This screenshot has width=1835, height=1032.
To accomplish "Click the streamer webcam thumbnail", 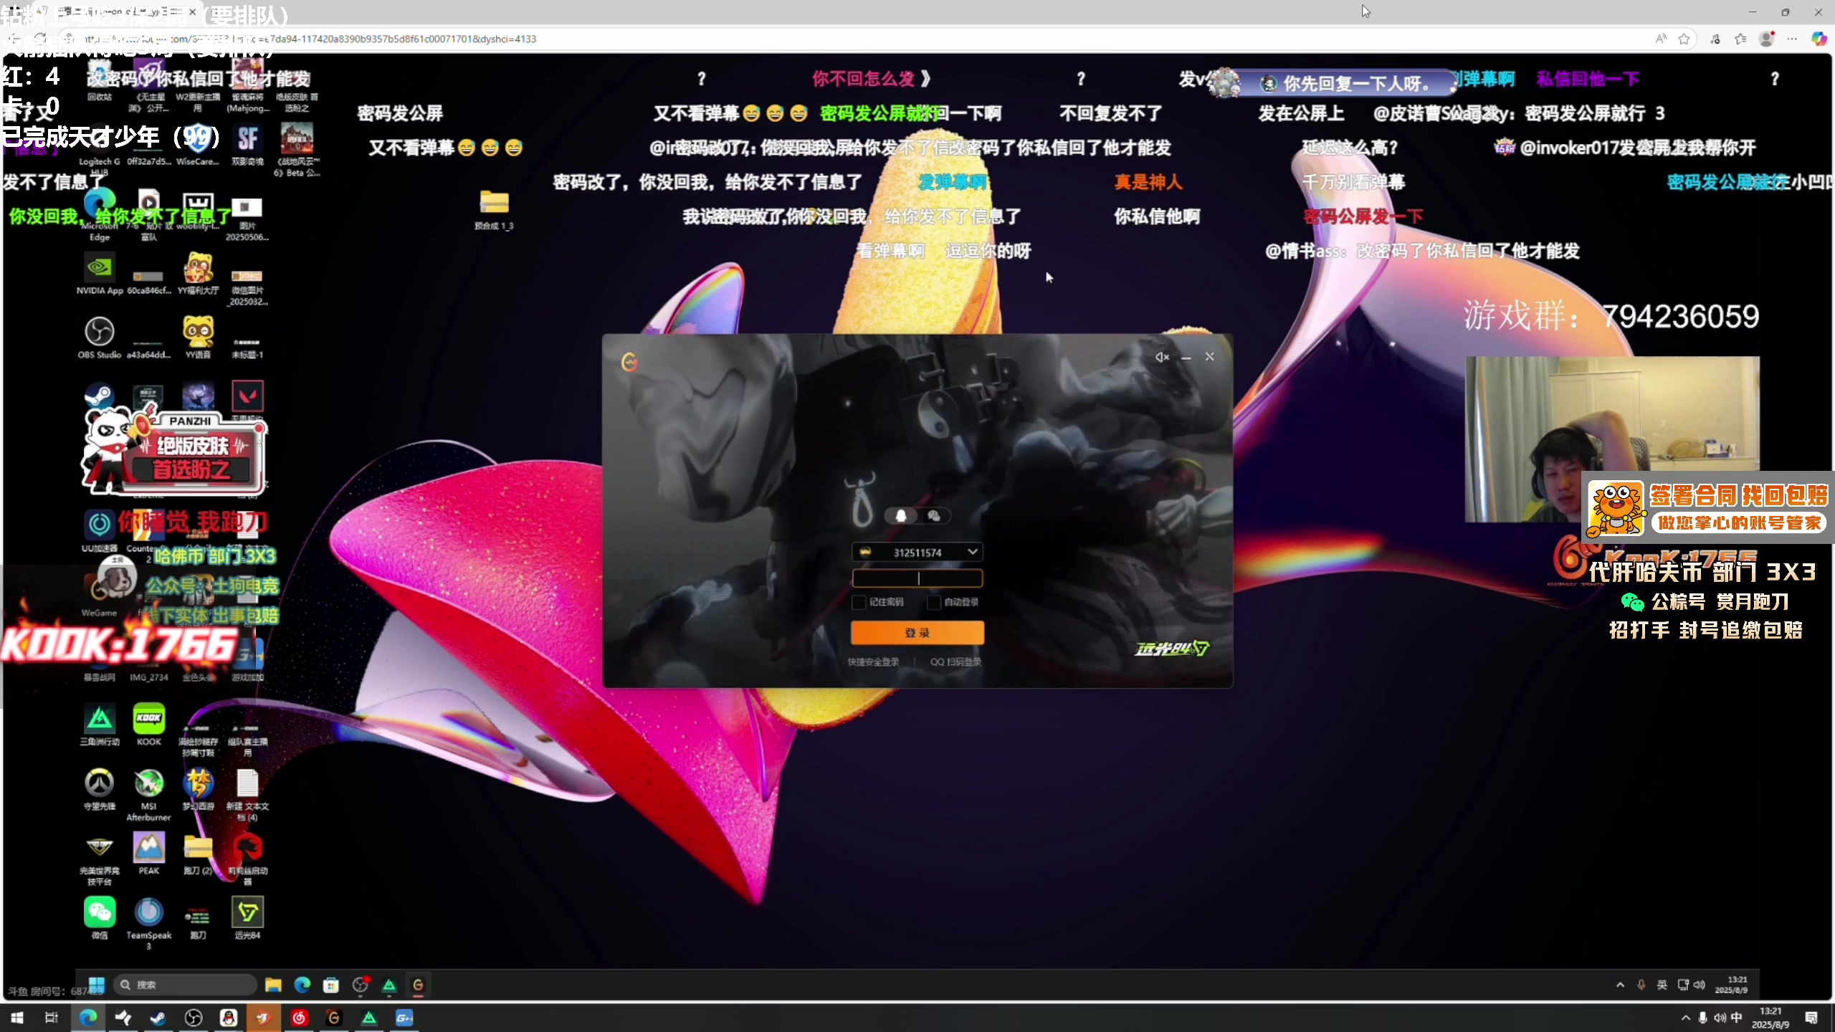I will click(x=1612, y=439).
